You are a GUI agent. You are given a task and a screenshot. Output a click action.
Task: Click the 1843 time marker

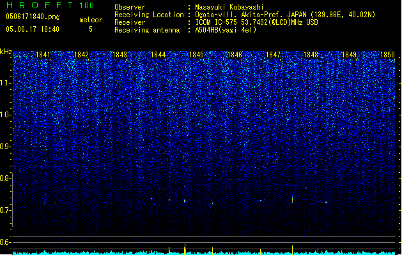(120, 55)
